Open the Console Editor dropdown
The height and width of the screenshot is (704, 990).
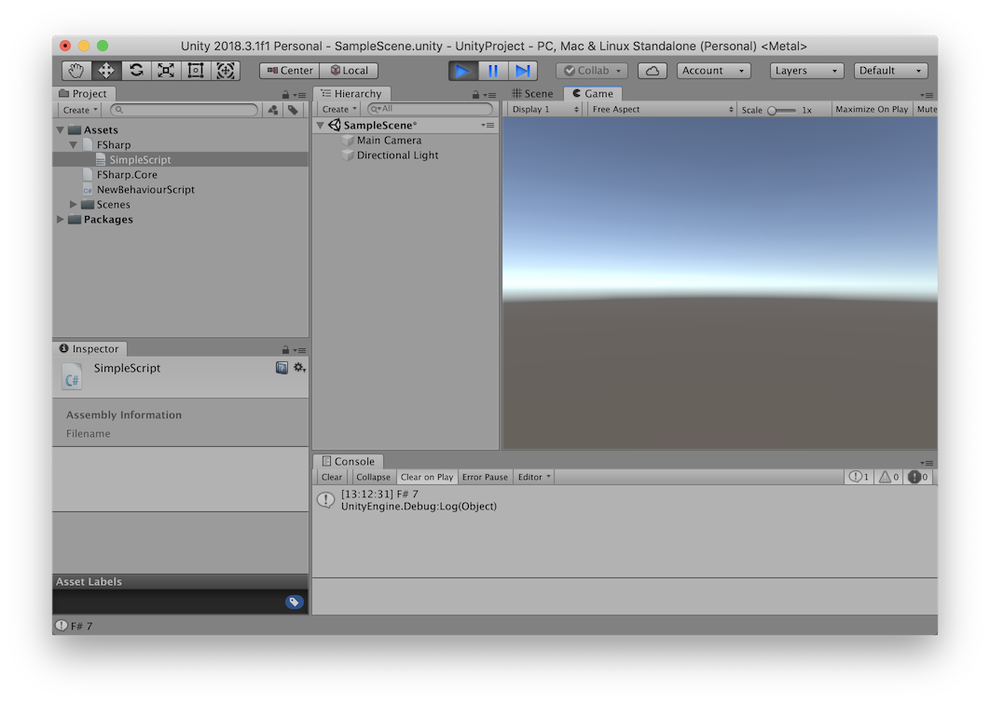coord(534,477)
